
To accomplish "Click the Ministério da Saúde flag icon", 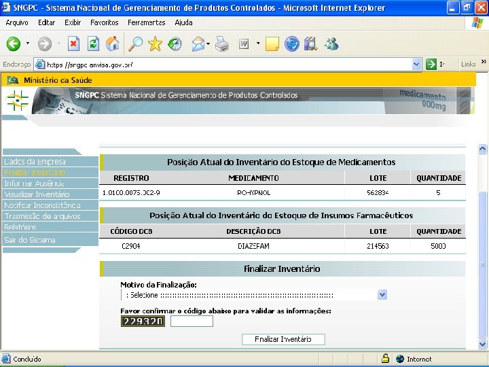I will 12,80.
